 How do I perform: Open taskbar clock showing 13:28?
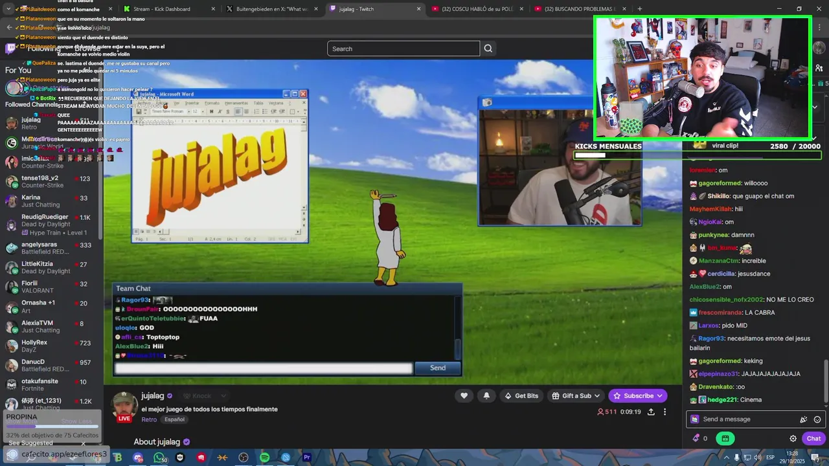[791, 458]
